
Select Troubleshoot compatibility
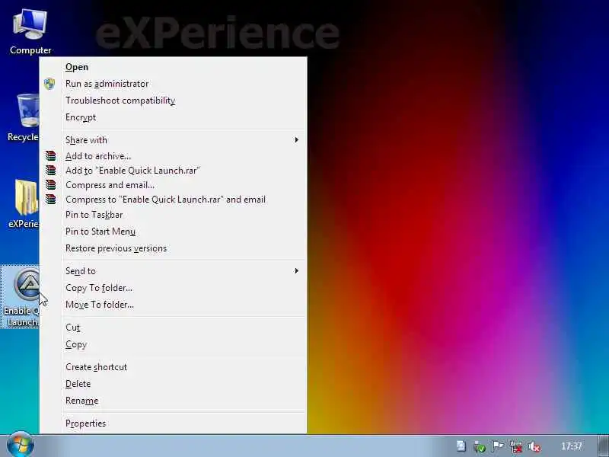pyautogui.click(x=174, y=101)
